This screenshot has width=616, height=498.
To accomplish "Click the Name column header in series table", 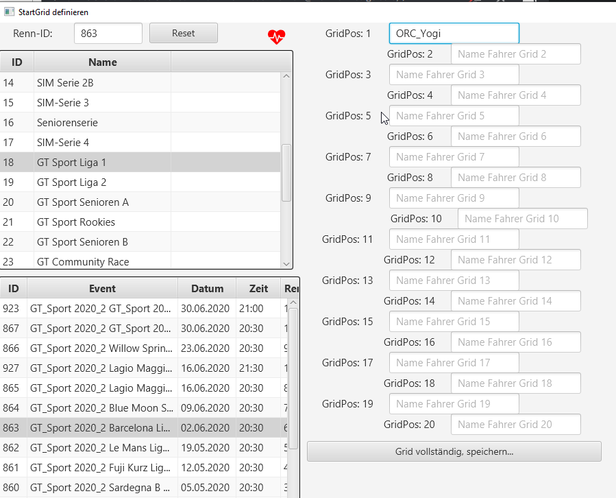I will point(102,62).
